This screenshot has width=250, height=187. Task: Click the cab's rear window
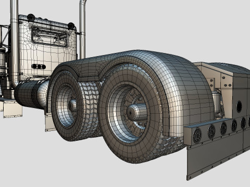coord(49,36)
